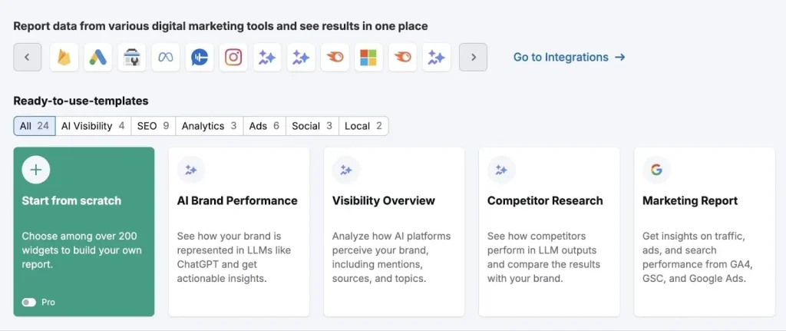The height and width of the screenshot is (331, 786).
Task: Select the Microsoft integration icon
Action: point(368,57)
